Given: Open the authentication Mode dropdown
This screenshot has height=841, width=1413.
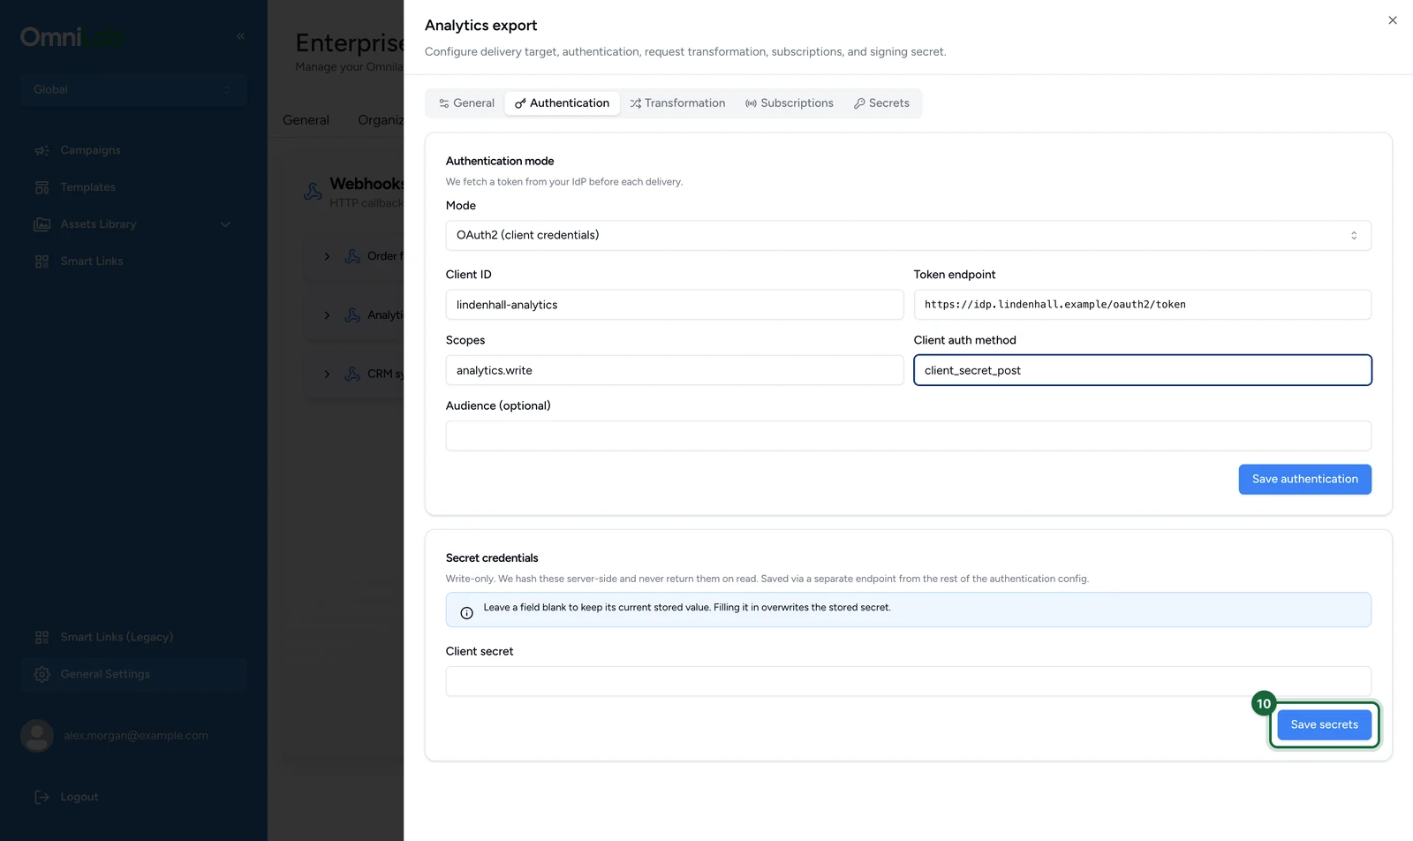Looking at the screenshot, I should pos(908,235).
